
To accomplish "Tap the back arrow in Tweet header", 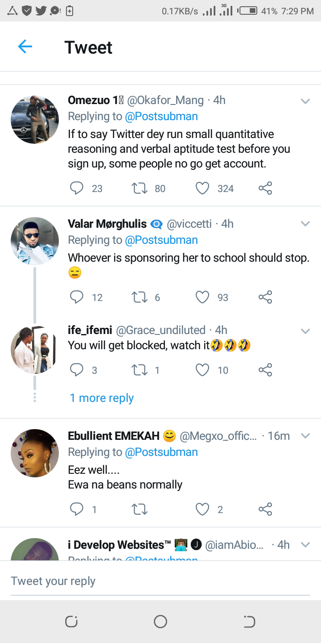I will [25, 46].
